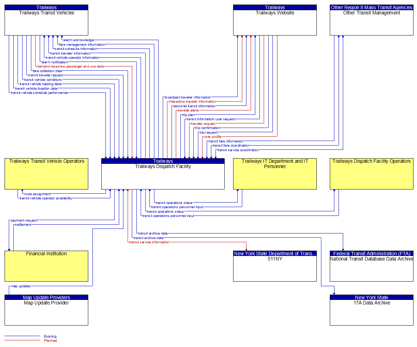The height and width of the screenshot is (347, 417).
Task: Click 'transit information user request' label
Action: coord(211,119)
